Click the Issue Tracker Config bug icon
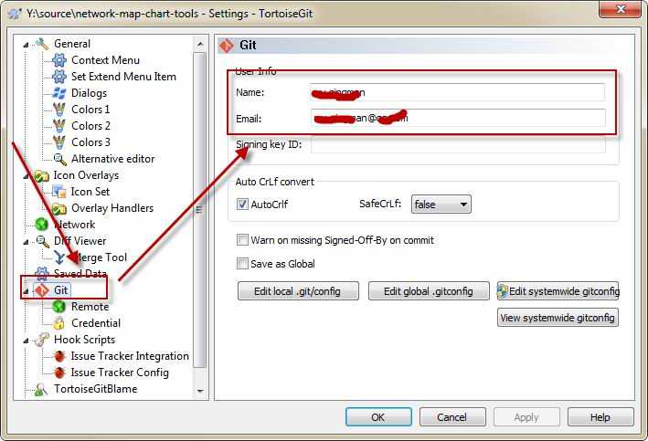Image resolution: width=648 pixels, height=441 pixels. click(59, 373)
